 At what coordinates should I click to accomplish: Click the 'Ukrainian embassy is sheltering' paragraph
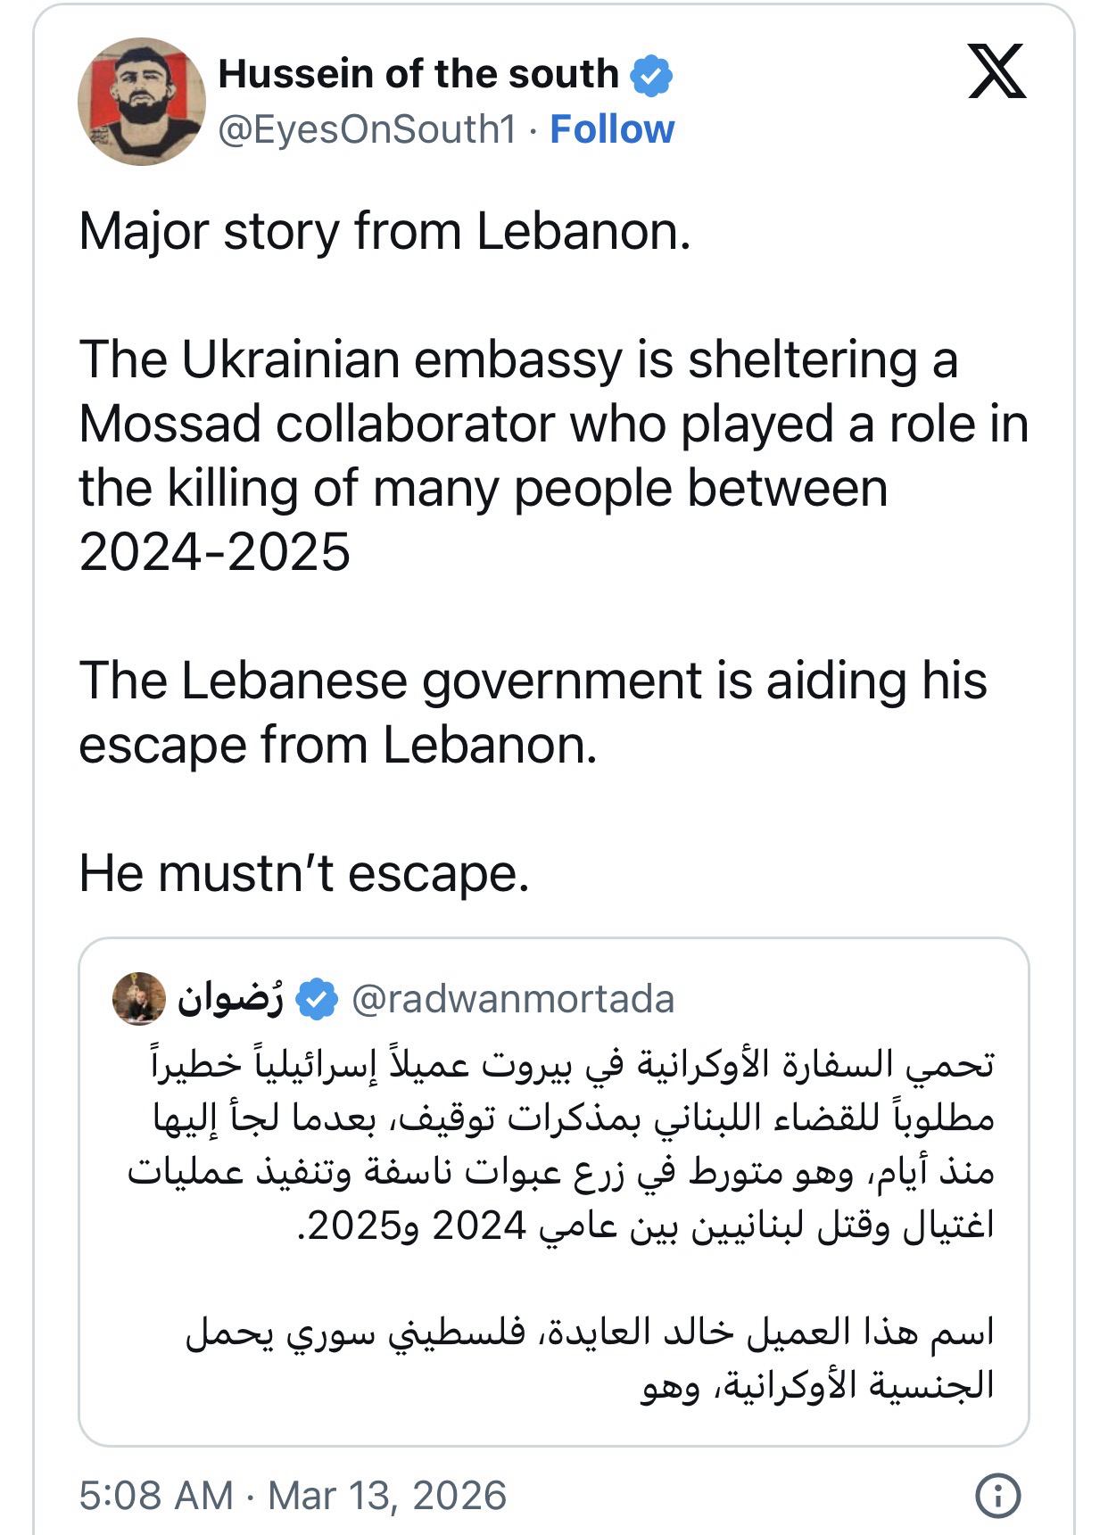pyautogui.click(x=553, y=424)
